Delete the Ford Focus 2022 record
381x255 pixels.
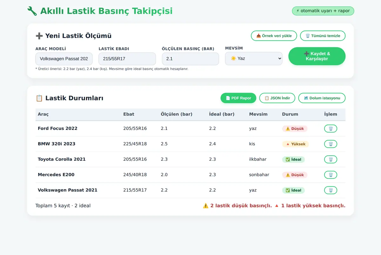click(331, 128)
